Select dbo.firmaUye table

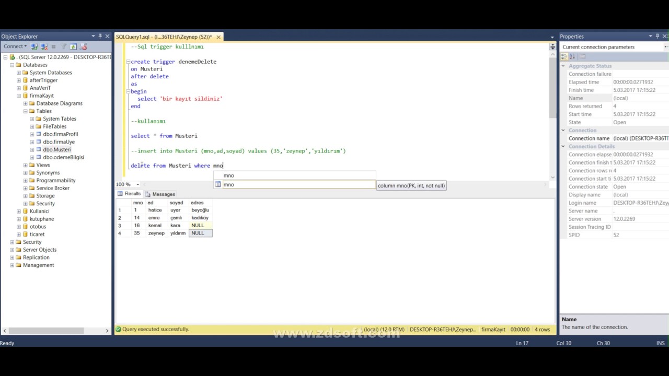(59, 142)
